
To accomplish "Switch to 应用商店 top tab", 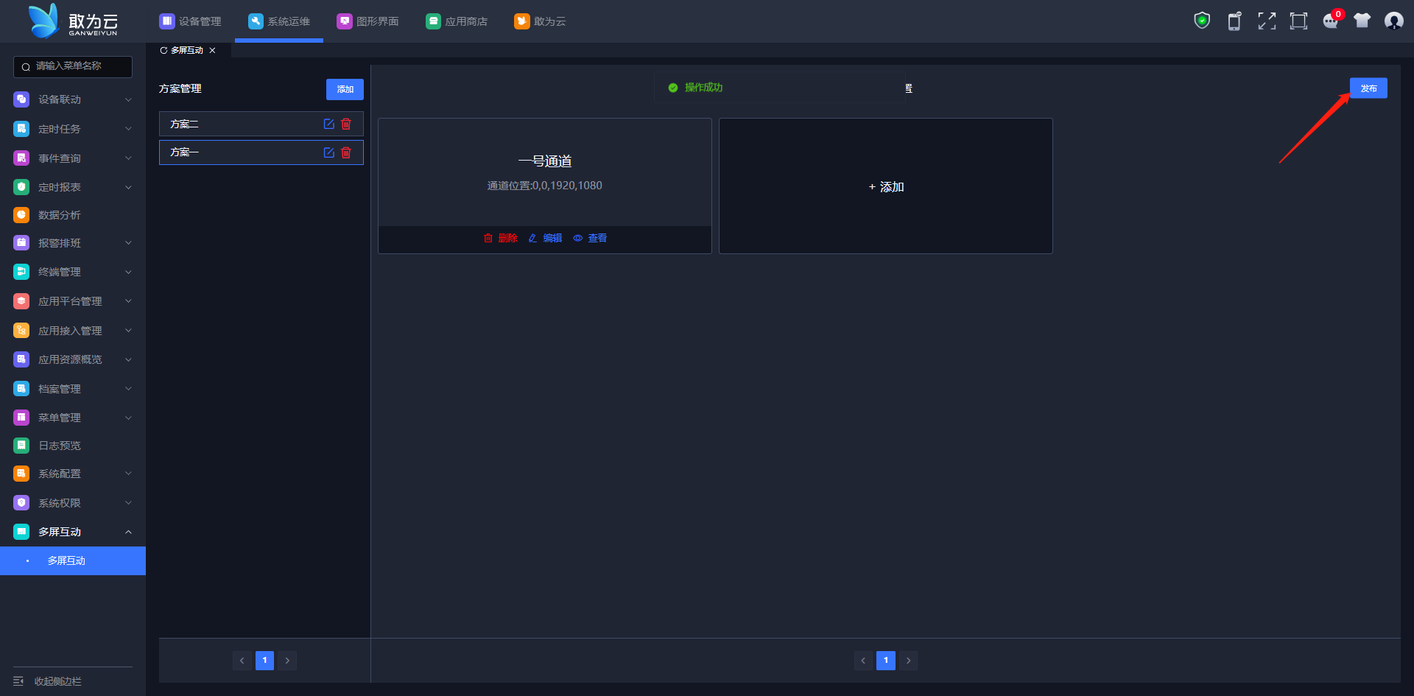I will tap(457, 21).
